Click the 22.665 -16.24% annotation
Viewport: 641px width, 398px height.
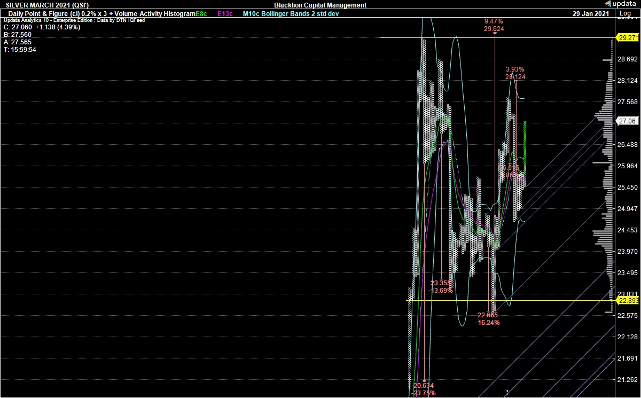[487, 319]
